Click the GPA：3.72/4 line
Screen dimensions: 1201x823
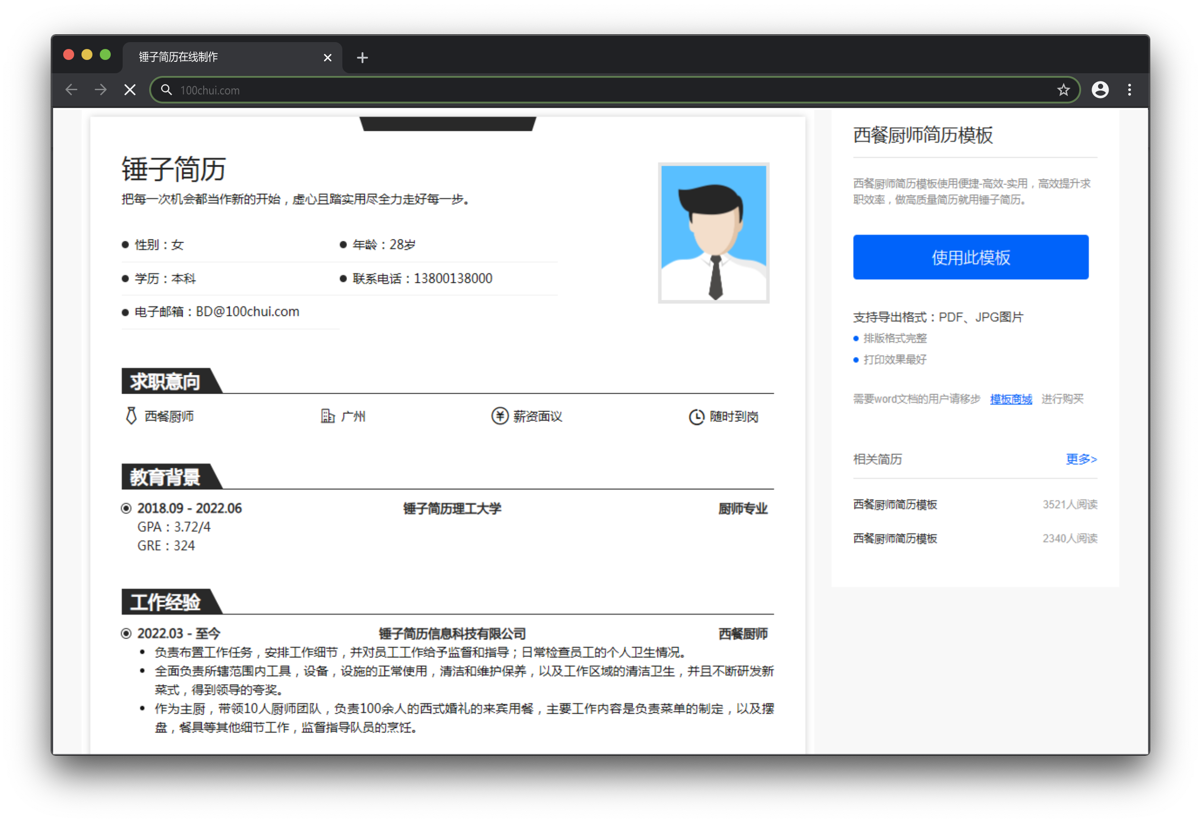tap(173, 527)
